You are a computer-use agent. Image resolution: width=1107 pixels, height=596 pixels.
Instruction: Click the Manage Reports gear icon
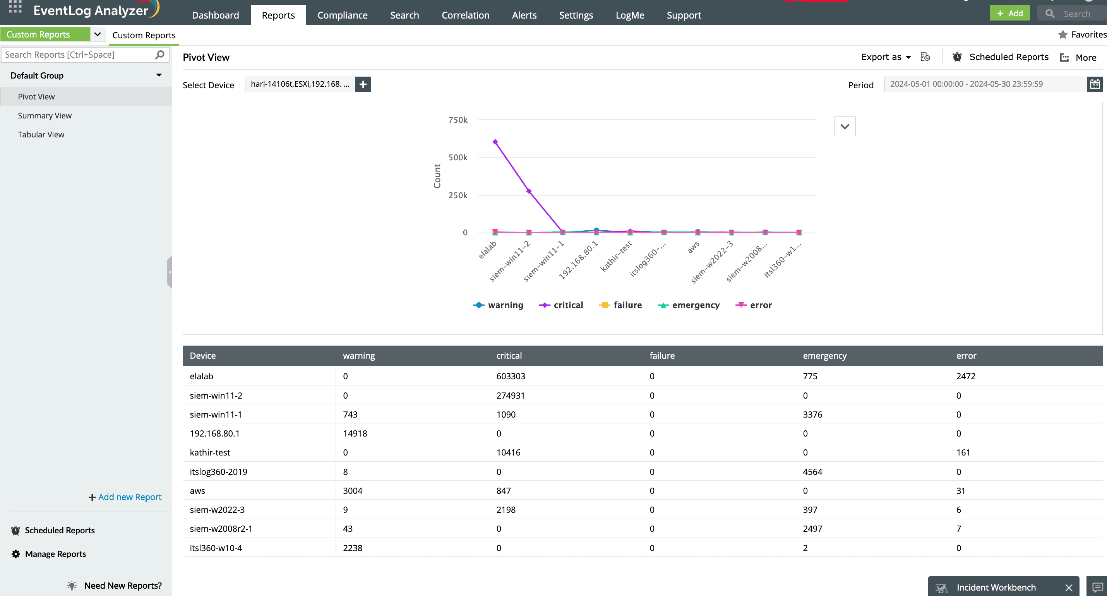click(15, 554)
